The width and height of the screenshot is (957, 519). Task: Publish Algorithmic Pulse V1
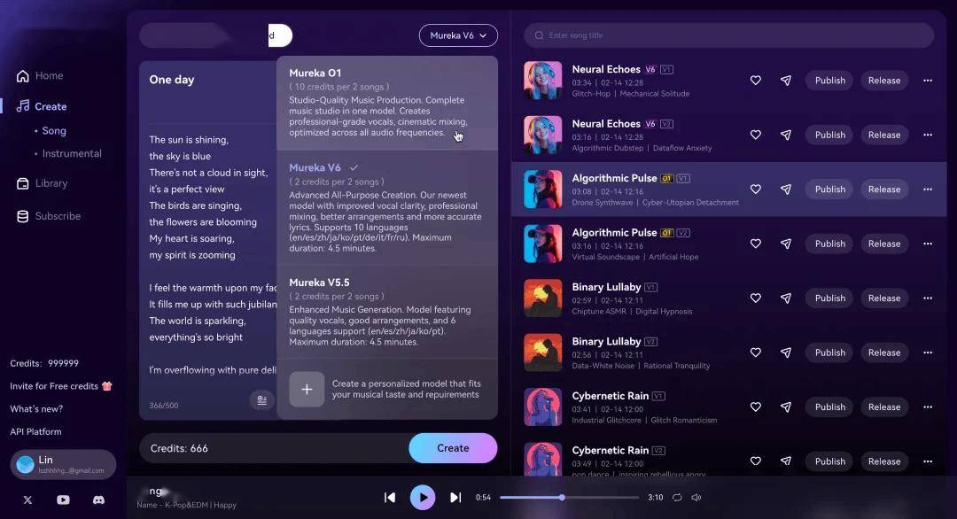(830, 189)
